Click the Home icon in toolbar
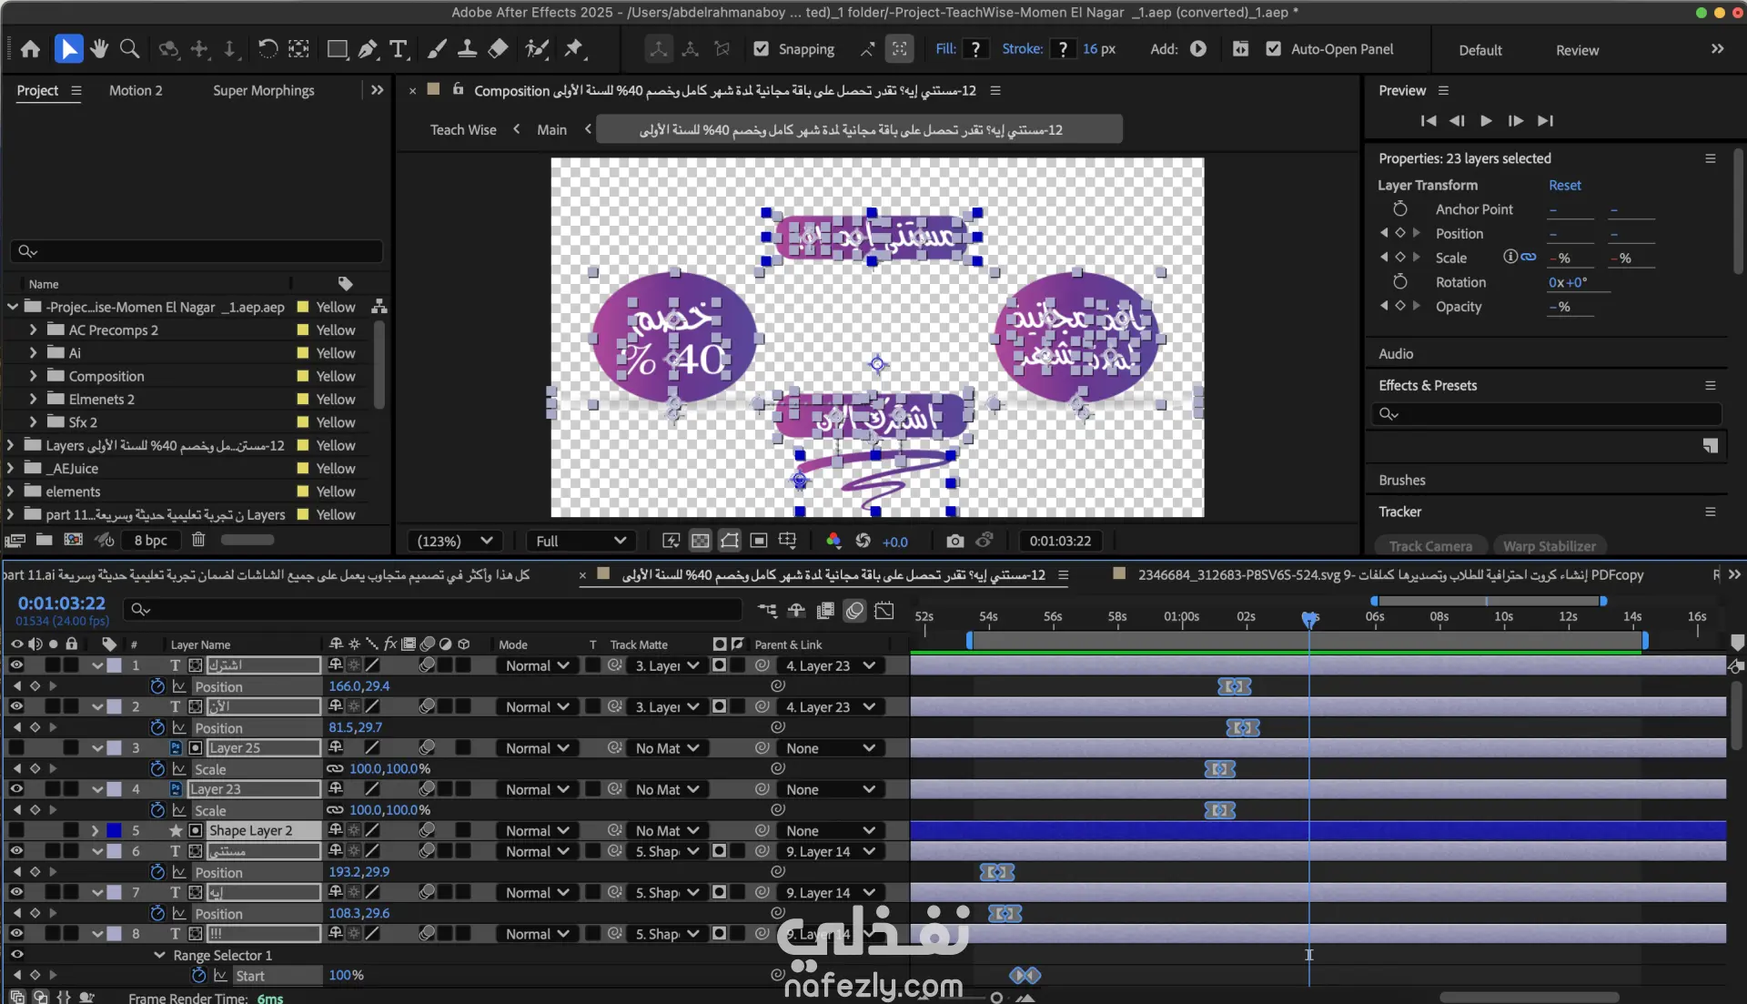 coord(30,49)
